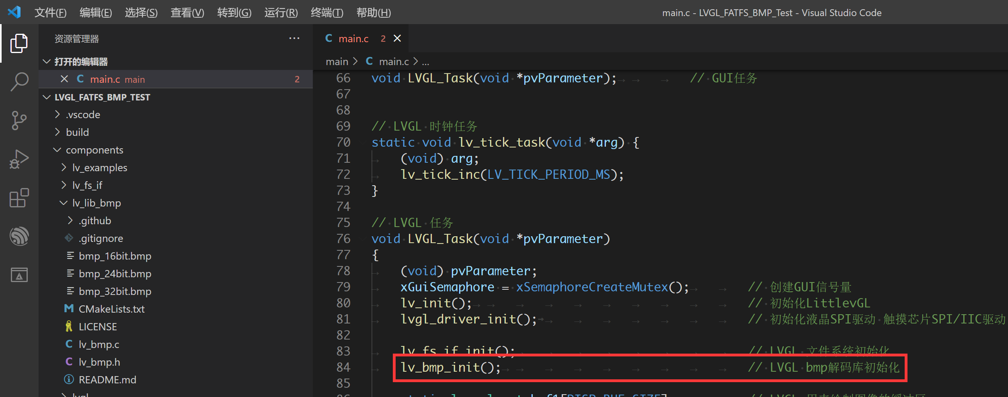Open the Search view icon

coord(18,81)
